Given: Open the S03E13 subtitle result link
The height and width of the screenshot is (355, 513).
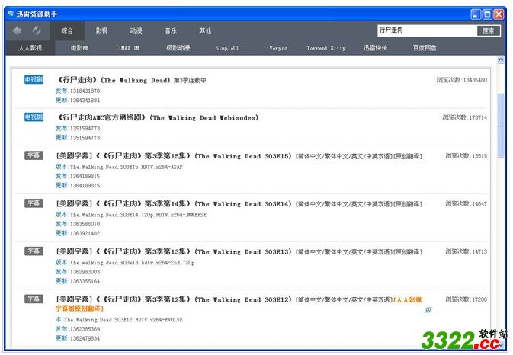Looking at the screenshot, I should point(239,251).
